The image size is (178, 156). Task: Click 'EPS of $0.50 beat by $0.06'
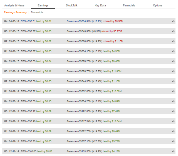pos(36,81)
